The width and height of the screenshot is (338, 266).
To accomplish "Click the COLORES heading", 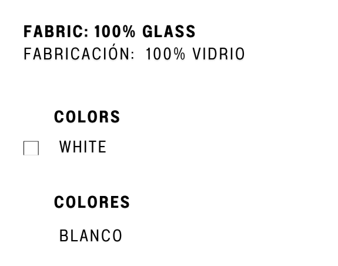I will click(92, 202).
